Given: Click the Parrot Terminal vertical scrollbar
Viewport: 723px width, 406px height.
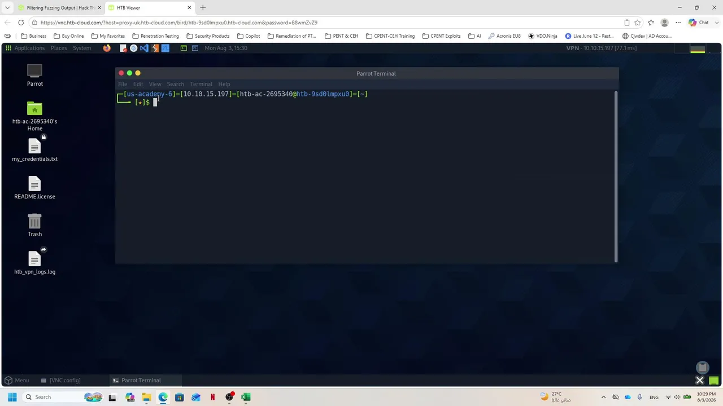Looking at the screenshot, I should [x=616, y=176].
